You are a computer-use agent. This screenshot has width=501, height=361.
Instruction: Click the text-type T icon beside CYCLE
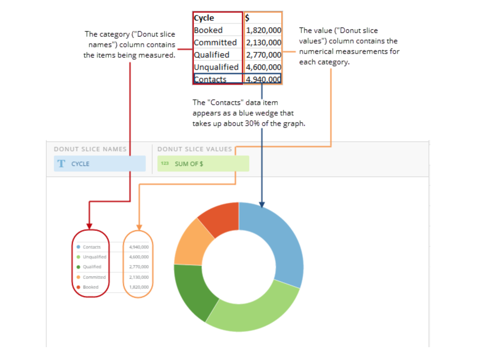[x=61, y=164]
